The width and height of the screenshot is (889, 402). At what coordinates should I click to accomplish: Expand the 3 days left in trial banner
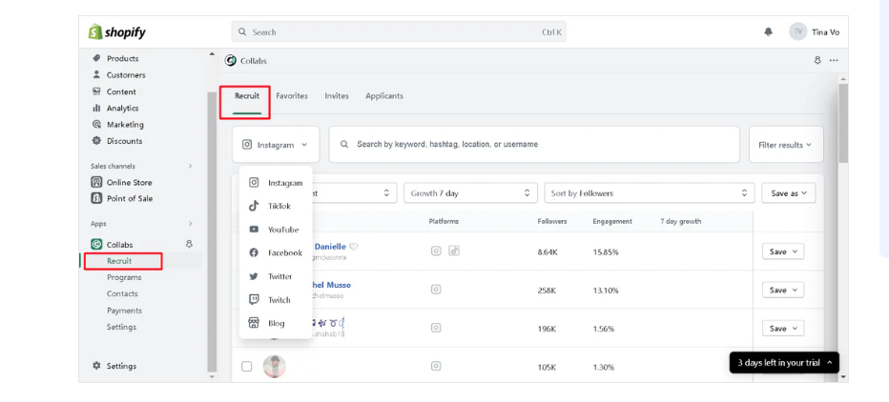784,362
